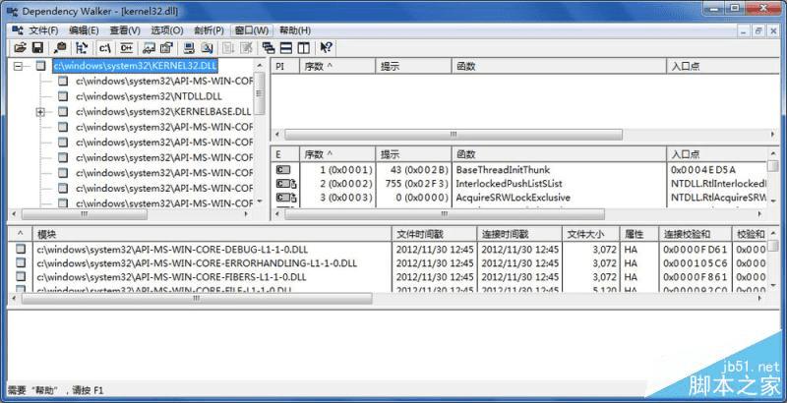This screenshot has height=403, width=787.
Task: Click the Save floppy disk icon
Action: click(37, 48)
